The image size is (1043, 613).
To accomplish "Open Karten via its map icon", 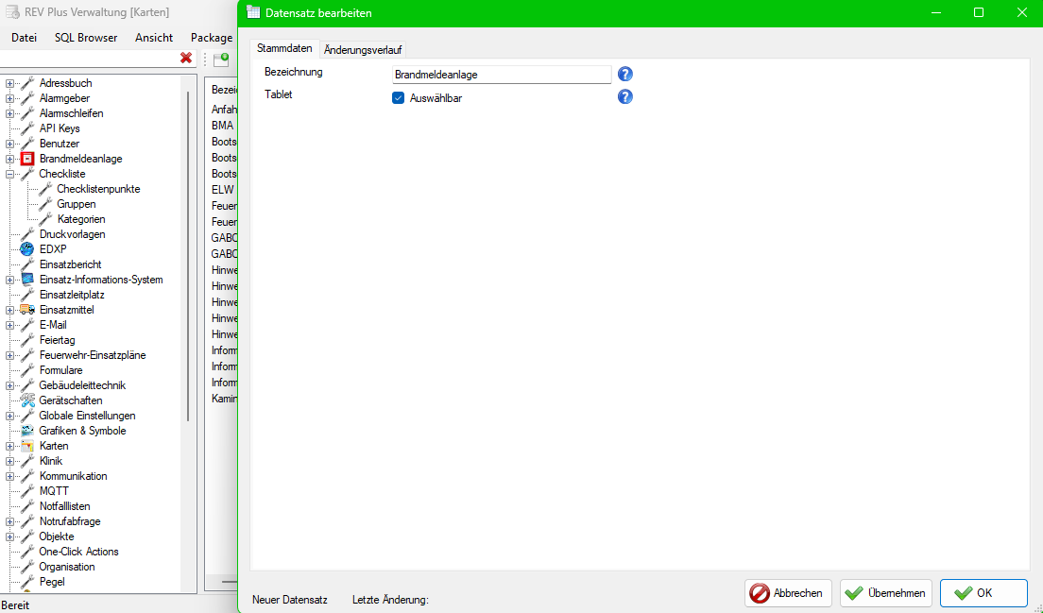I will pos(26,445).
